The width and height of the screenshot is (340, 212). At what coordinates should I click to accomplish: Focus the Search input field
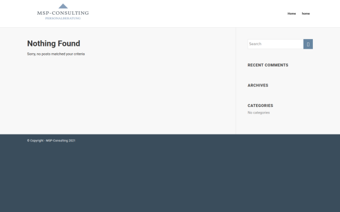point(275,44)
